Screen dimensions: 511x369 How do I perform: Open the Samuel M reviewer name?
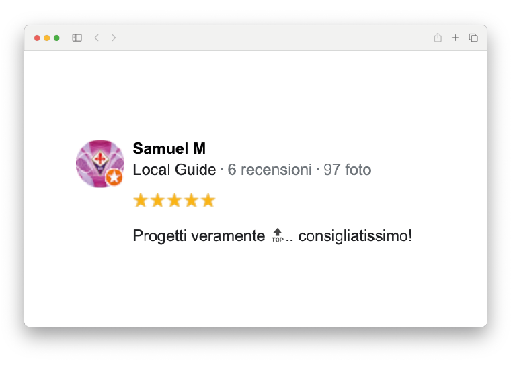tap(169, 148)
